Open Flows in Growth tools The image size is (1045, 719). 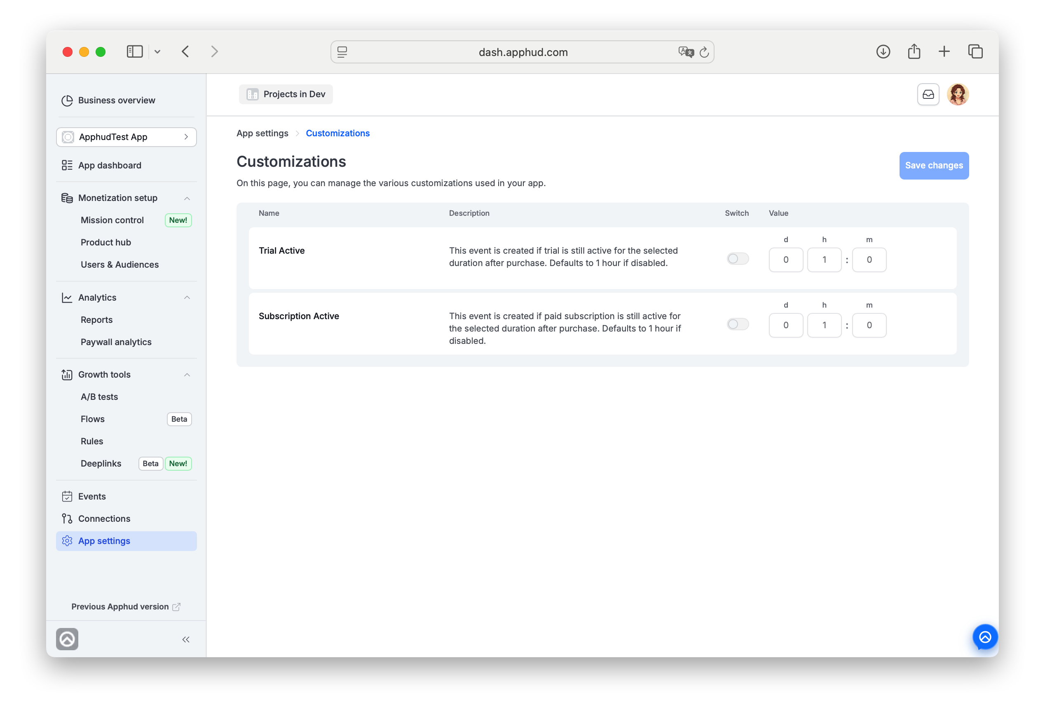(x=92, y=419)
